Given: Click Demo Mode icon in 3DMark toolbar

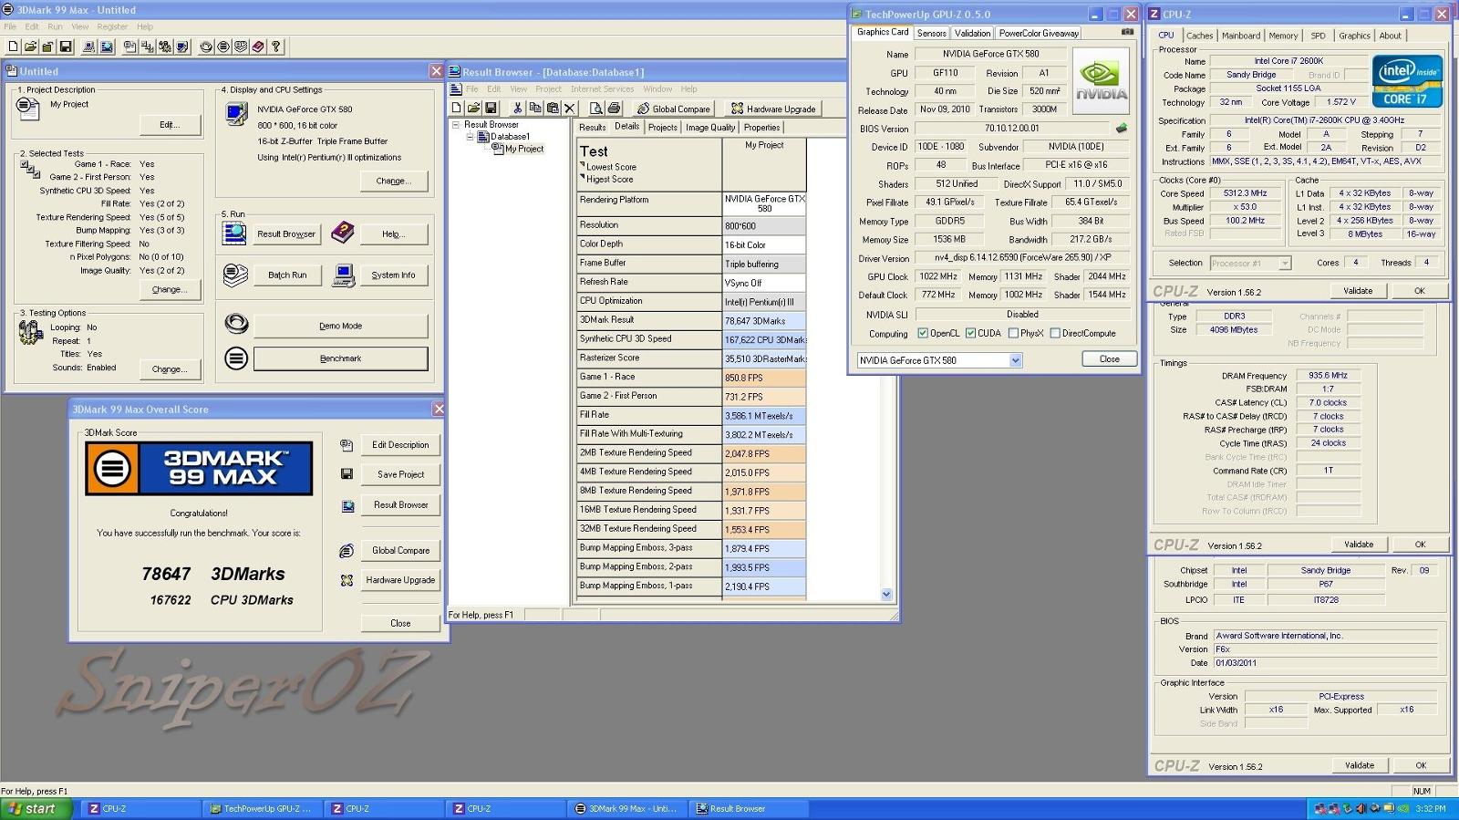Looking at the screenshot, I should [x=206, y=46].
